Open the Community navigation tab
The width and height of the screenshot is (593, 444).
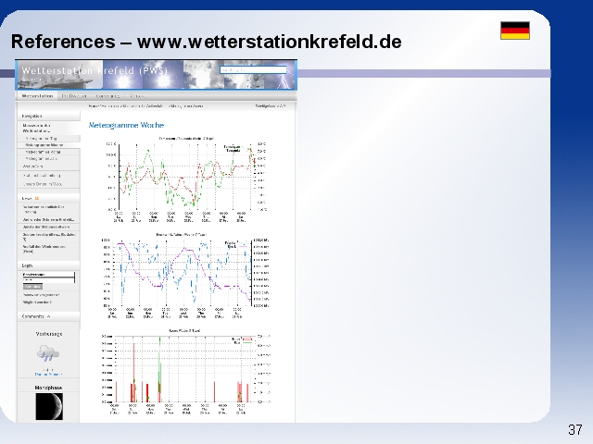pos(107,96)
